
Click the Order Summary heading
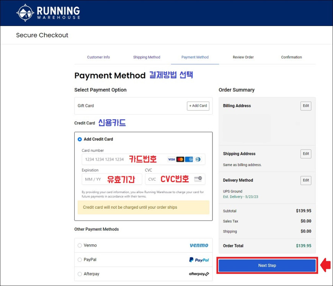237,90
